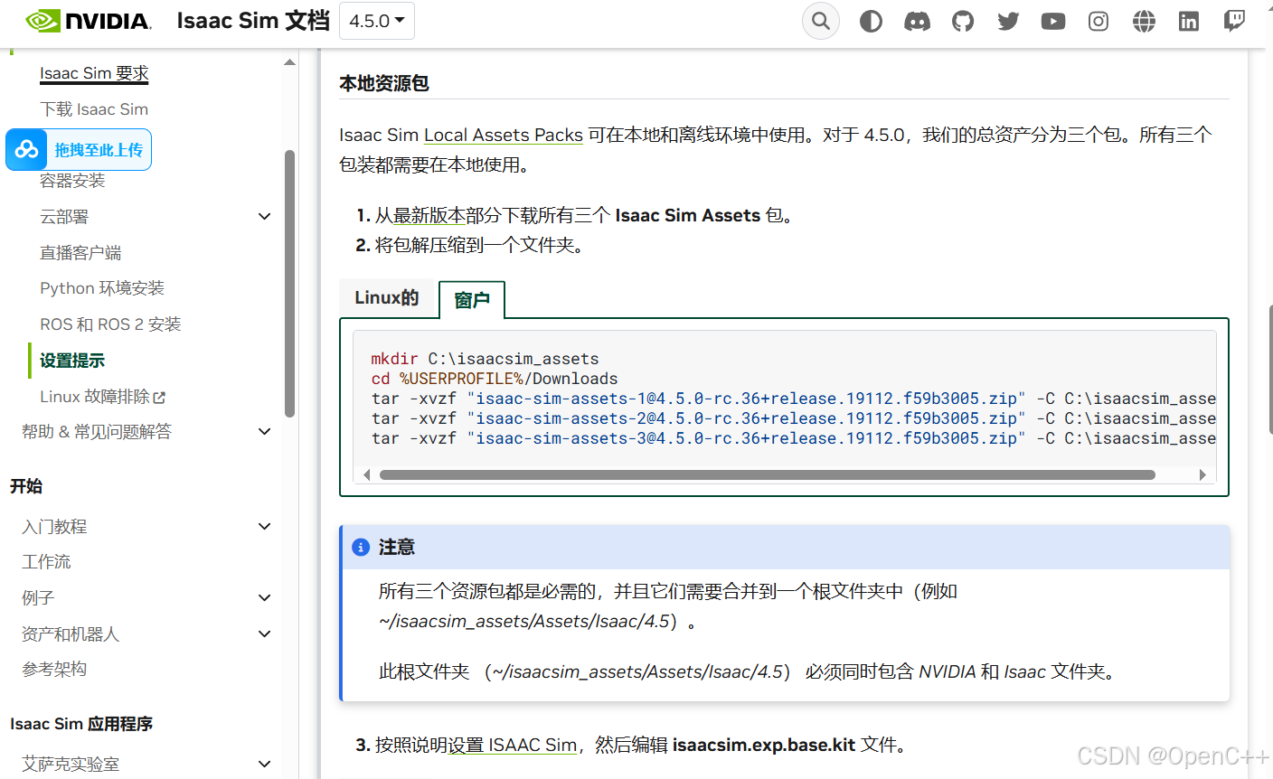Screen dimensions: 1273x779
Task: Click the isaac-sim-assets-1 tar command line
Action: tap(793, 399)
